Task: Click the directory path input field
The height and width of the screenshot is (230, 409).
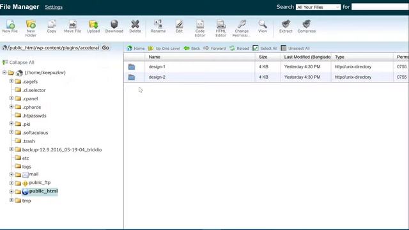Action: point(54,48)
